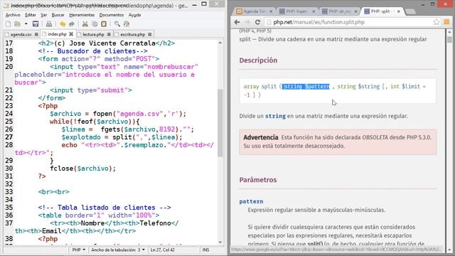Click the 'string' type link in description

tap(275, 116)
